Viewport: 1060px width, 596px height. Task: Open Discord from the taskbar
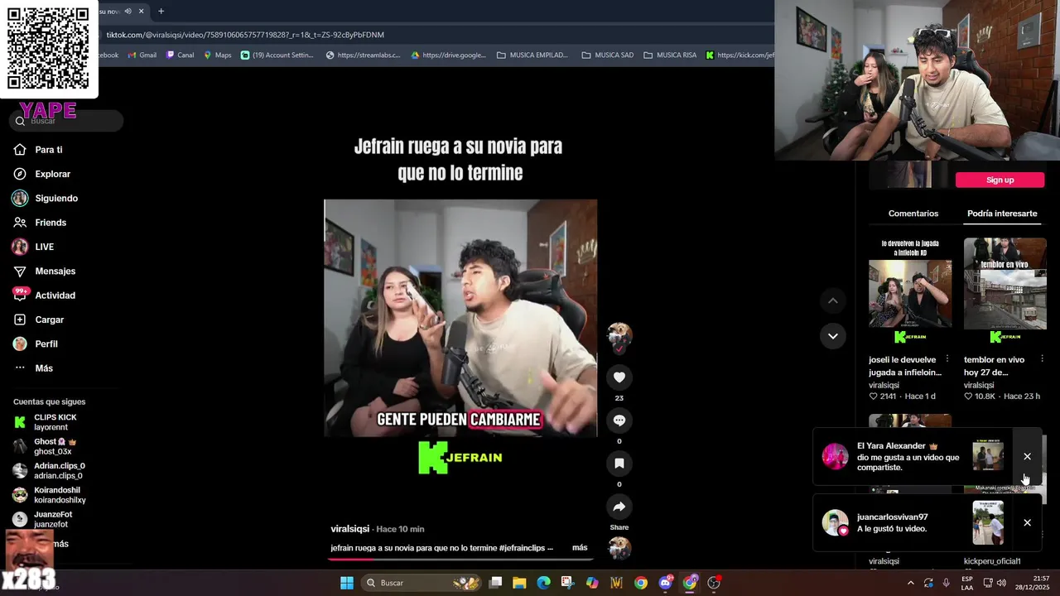click(665, 583)
